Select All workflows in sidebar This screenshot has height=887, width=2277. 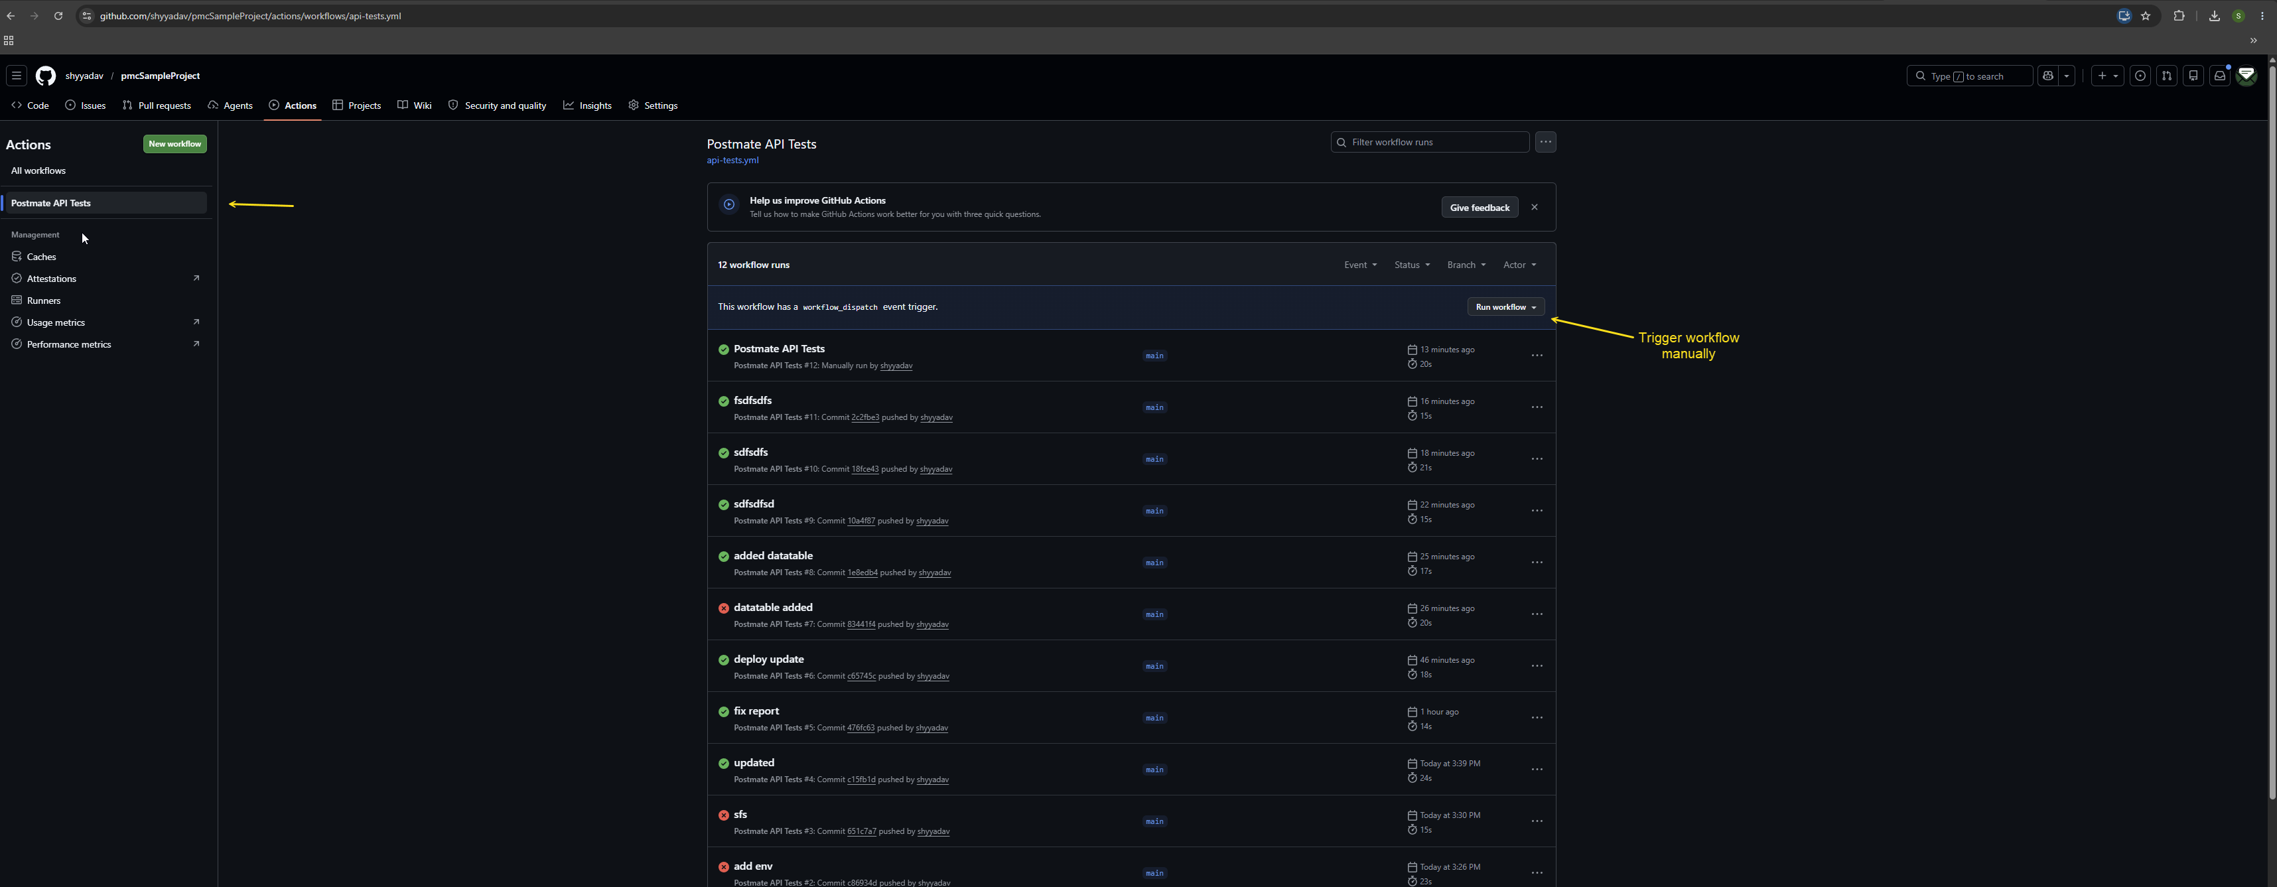pyautogui.click(x=38, y=171)
